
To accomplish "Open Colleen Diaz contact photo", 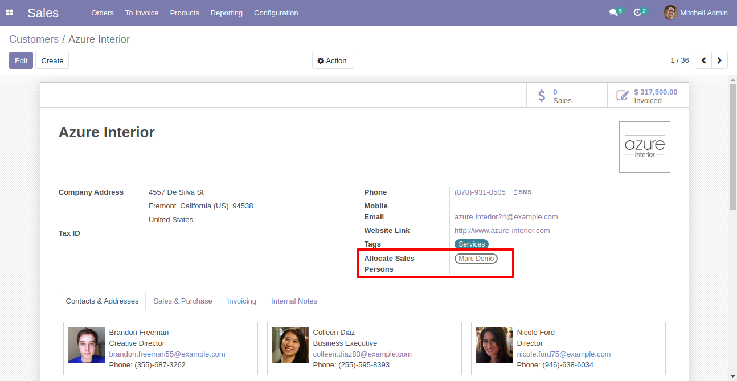I will [x=290, y=345].
